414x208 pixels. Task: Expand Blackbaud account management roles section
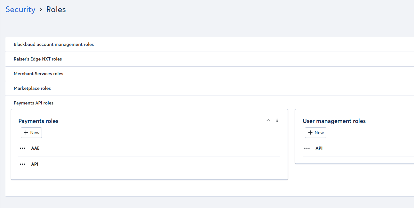[x=210, y=45]
